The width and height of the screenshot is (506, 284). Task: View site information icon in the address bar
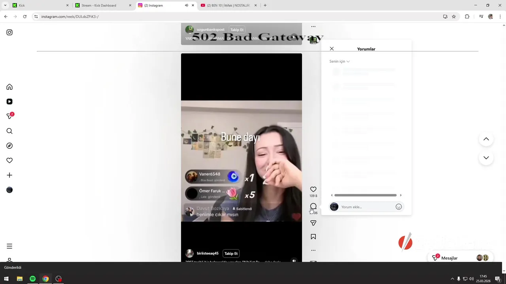click(x=36, y=17)
